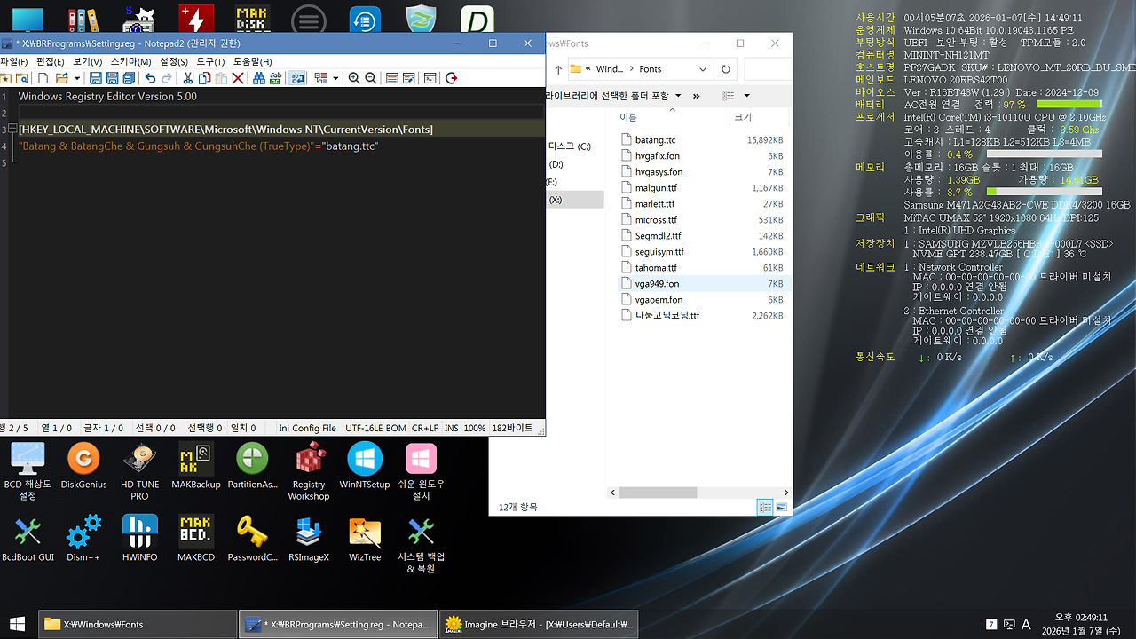The image size is (1136, 639).
Task: Click the Exit icon at toolbar end
Action: point(451,78)
